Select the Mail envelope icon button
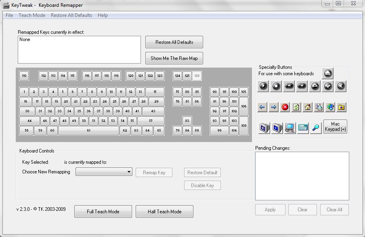Viewport: 365px width, 237px height. tap(319, 107)
